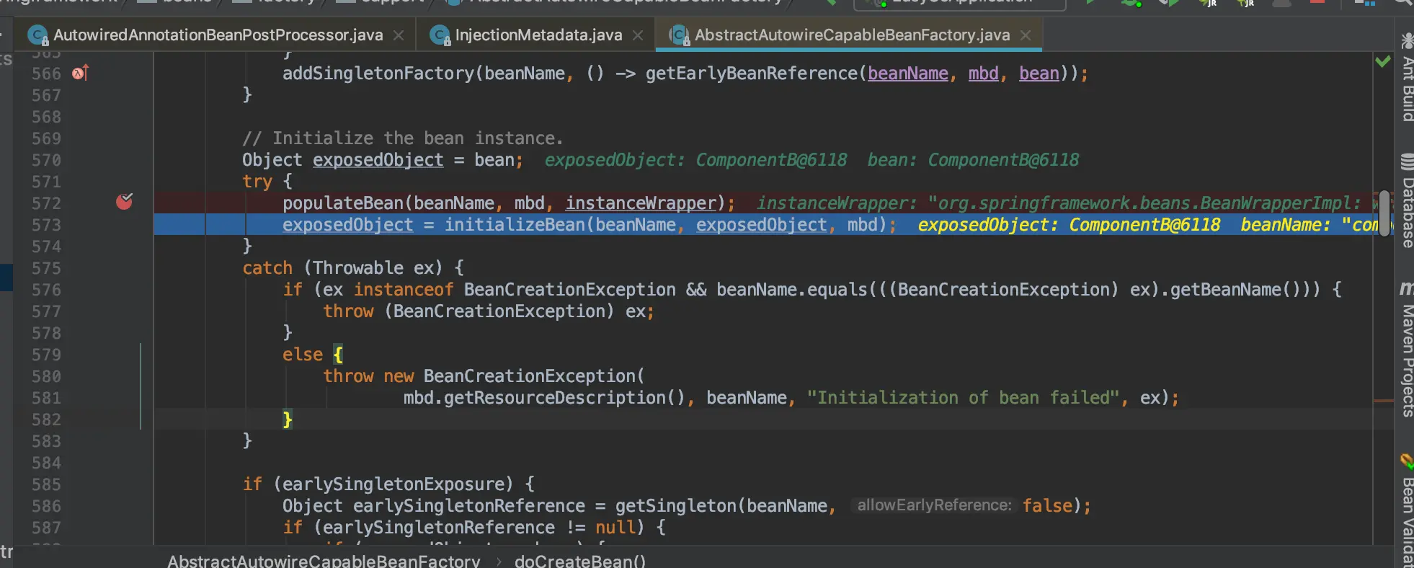The height and width of the screenshot is (568, 1414).
Task: Click inline debug value 'bean: ComponentB@6118'
Action: pyautogui.click(x=973, y=160)
